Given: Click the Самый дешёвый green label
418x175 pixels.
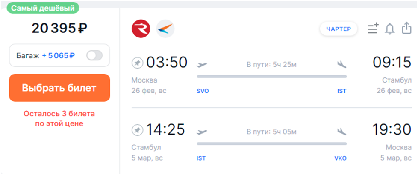Looking at the screenshot, I should tap(43, 8).
